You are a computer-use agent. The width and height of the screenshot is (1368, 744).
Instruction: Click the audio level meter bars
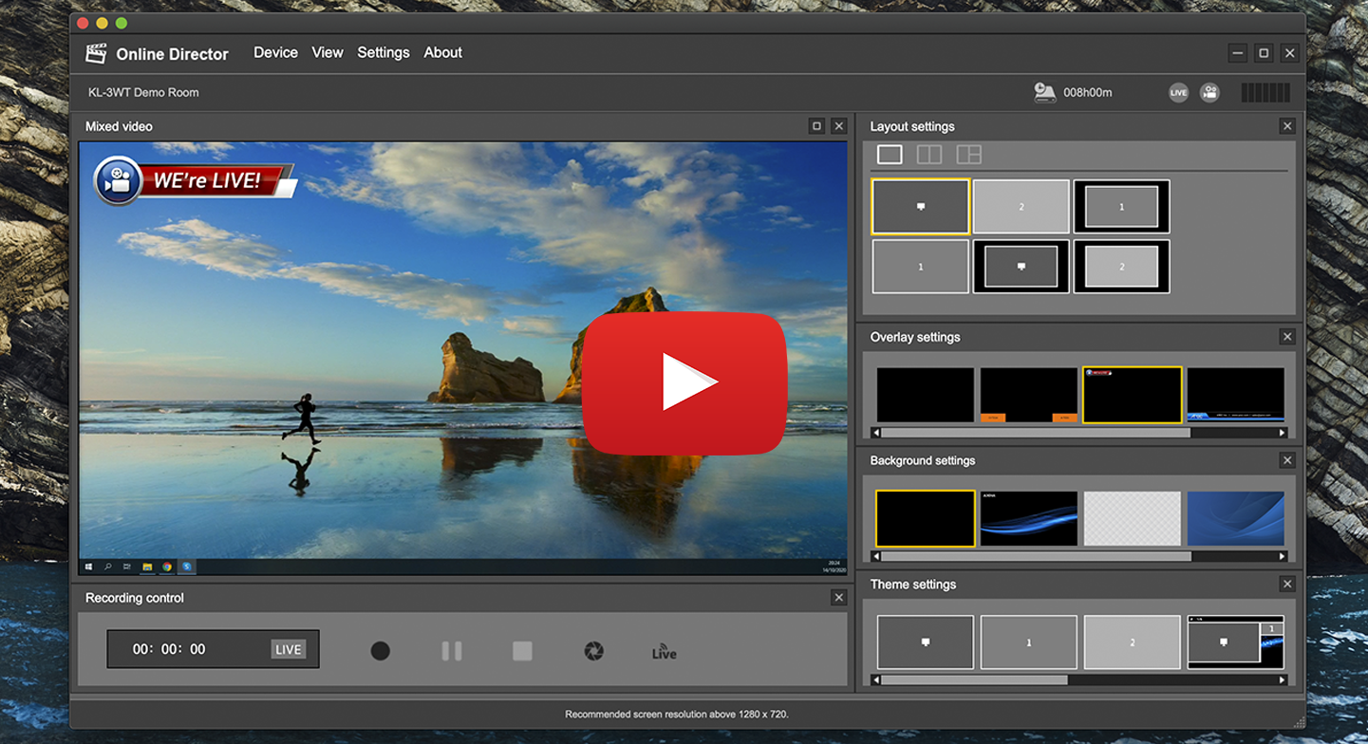click(1265, 93)
